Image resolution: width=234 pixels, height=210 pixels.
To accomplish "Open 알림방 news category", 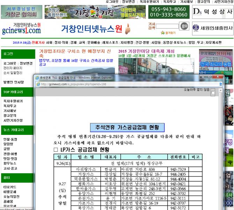I will click(x=8, y=144).
